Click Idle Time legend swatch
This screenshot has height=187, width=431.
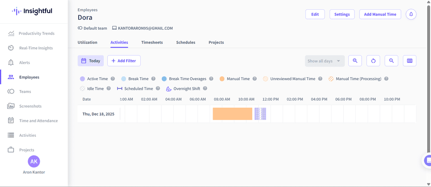[82, 89]
